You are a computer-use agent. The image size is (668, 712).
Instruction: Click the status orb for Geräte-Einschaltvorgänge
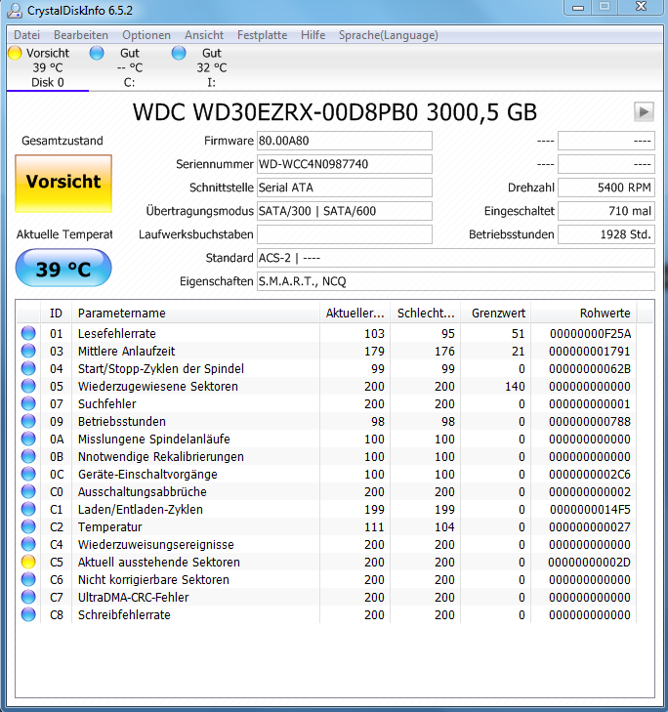click(x=28, y=474)
